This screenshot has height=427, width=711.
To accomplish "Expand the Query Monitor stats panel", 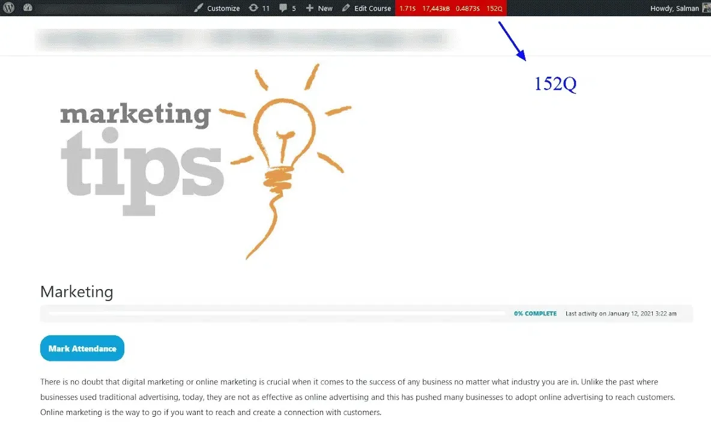I will pos(451,8).
